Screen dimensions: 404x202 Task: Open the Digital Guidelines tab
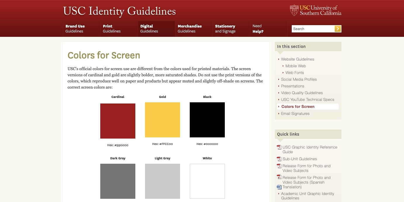[x=149, y=29]
